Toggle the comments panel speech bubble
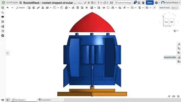The width and height of the screenshot is (181, 102). click(3, 17)
